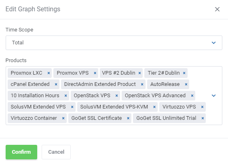Screen dimensions: 228x165
Task: Click the Virtuozzo Container tag text
Action: [x=34, y=118]
